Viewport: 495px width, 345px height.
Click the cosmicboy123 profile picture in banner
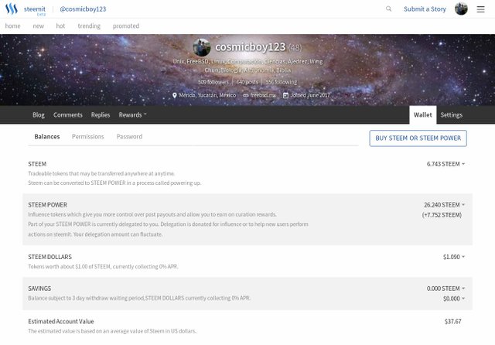coord(202,47)
